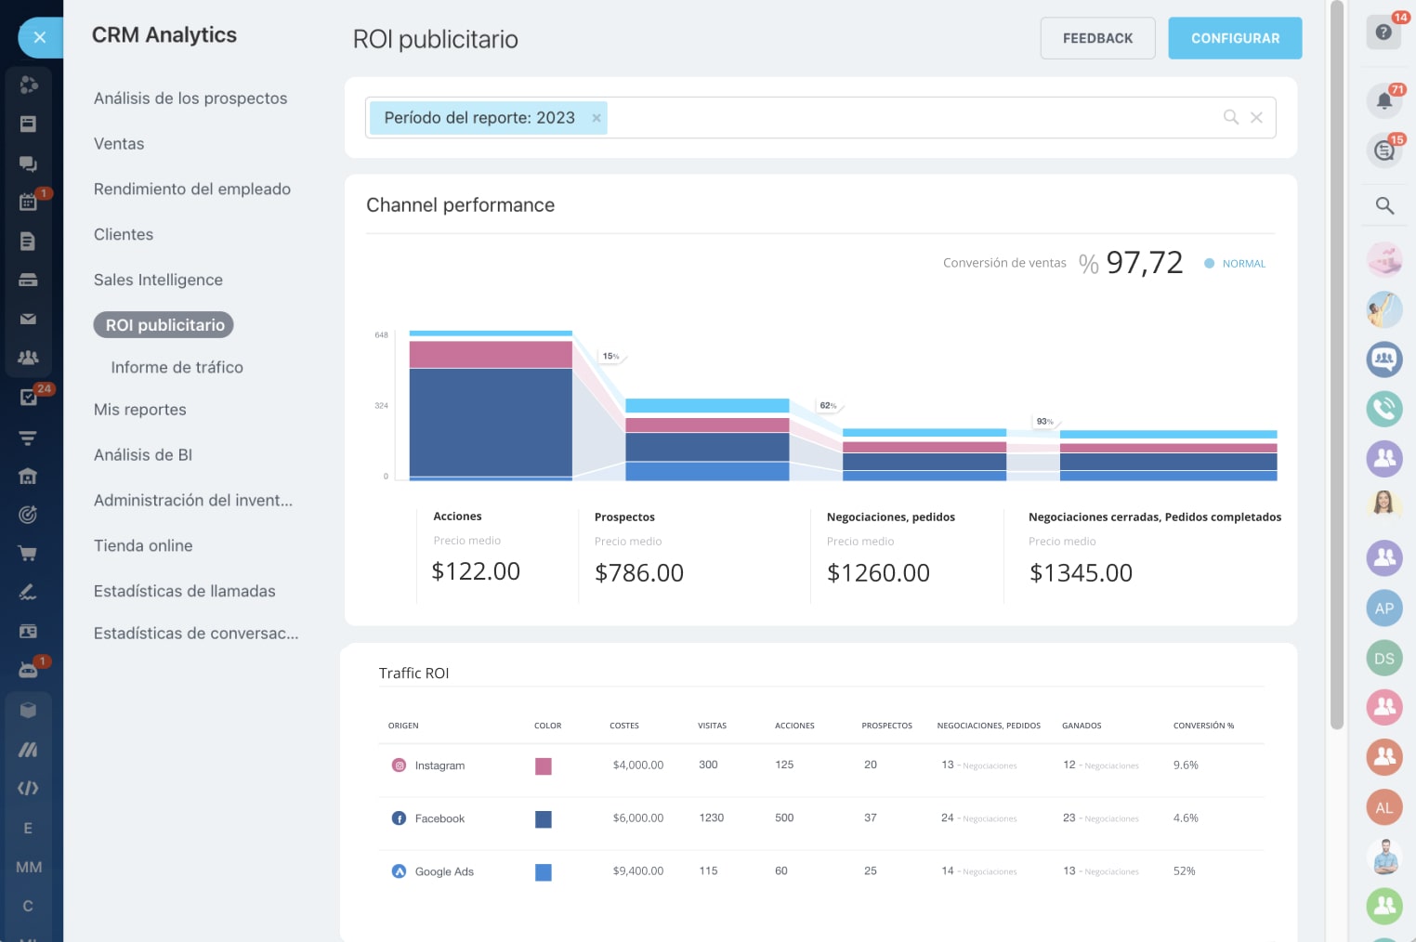Click inside the report filter search field

911,118
